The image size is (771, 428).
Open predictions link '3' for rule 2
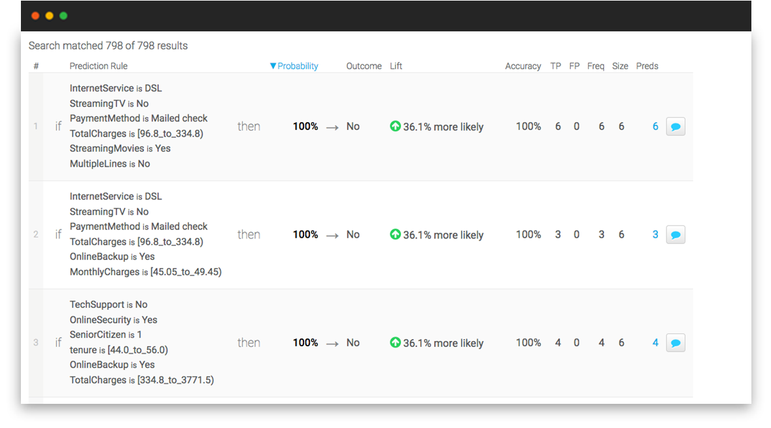click(655, 235)
